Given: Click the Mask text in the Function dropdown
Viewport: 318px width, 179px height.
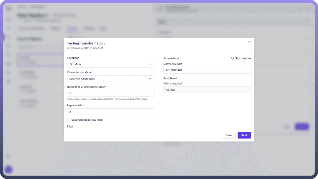Looking at the screenshot, I should tap(78, 64).
